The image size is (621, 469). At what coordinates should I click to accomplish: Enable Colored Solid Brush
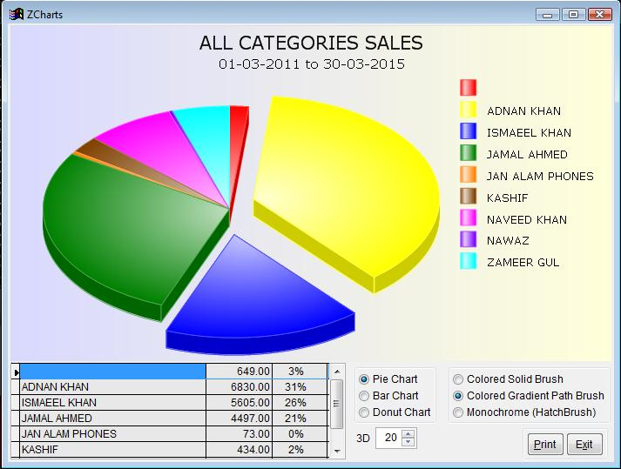pyautogui.click(x=508, y=379)
